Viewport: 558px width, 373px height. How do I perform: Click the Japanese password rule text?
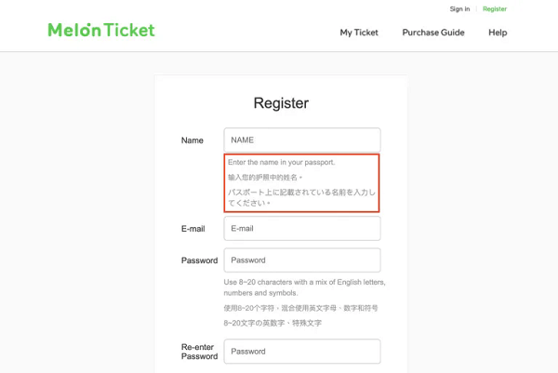click(x=272, y=323)
